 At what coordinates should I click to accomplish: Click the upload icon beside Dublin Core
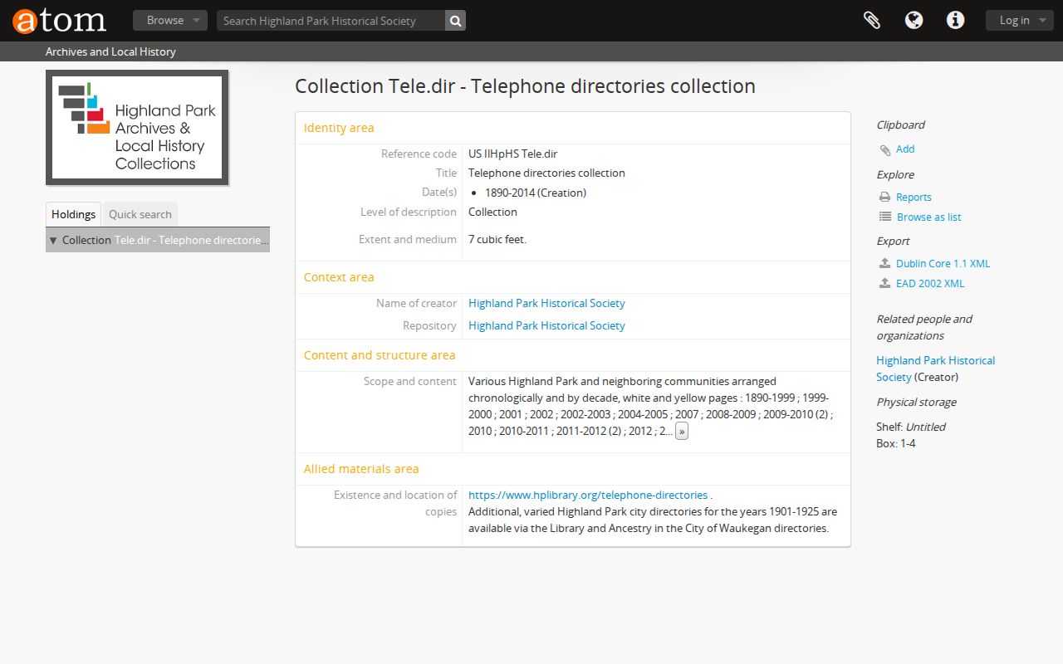tap(885, 264)
